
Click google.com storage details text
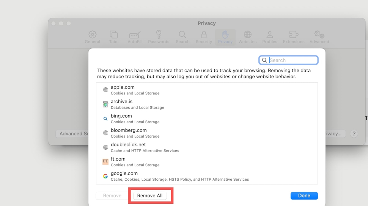click(180, 179)
